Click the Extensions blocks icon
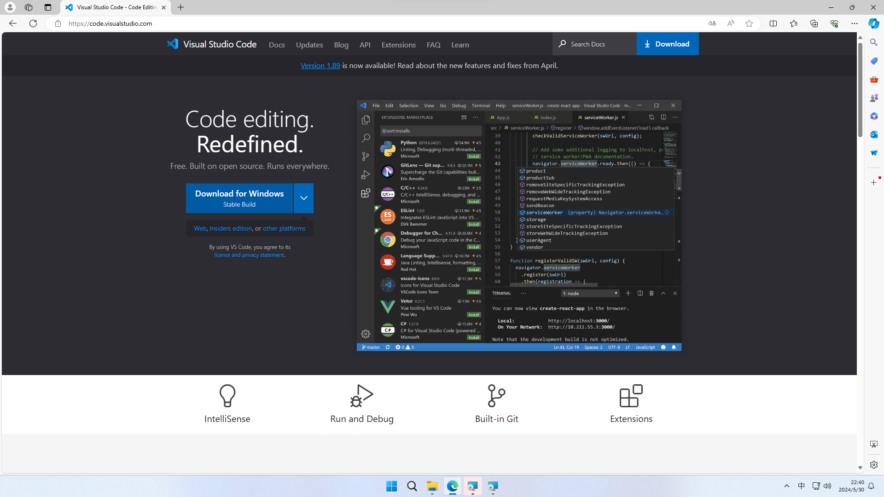 631,396
